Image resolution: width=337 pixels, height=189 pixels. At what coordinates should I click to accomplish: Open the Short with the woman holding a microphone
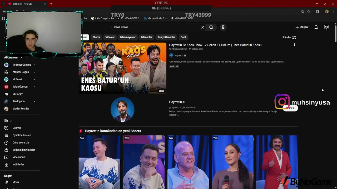pyautogui.click(x=233, y=162)
